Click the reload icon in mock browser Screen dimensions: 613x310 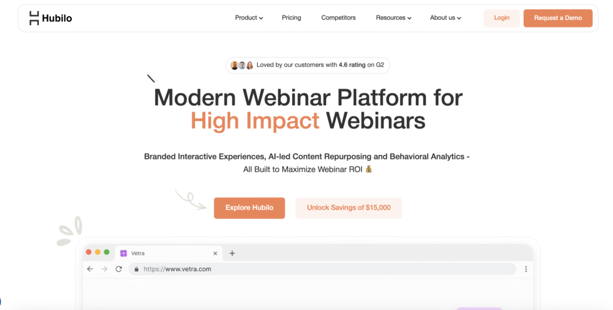click(119, 269)
